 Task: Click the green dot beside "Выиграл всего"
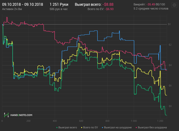coord(57,128)
